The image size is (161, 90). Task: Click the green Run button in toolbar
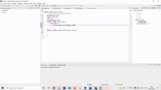point(36,6)
